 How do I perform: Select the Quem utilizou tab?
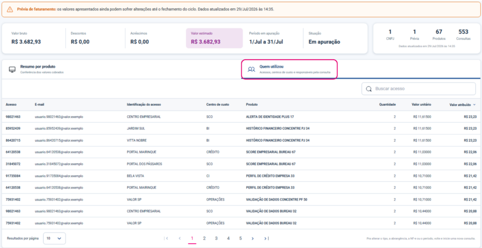point(289,69)
